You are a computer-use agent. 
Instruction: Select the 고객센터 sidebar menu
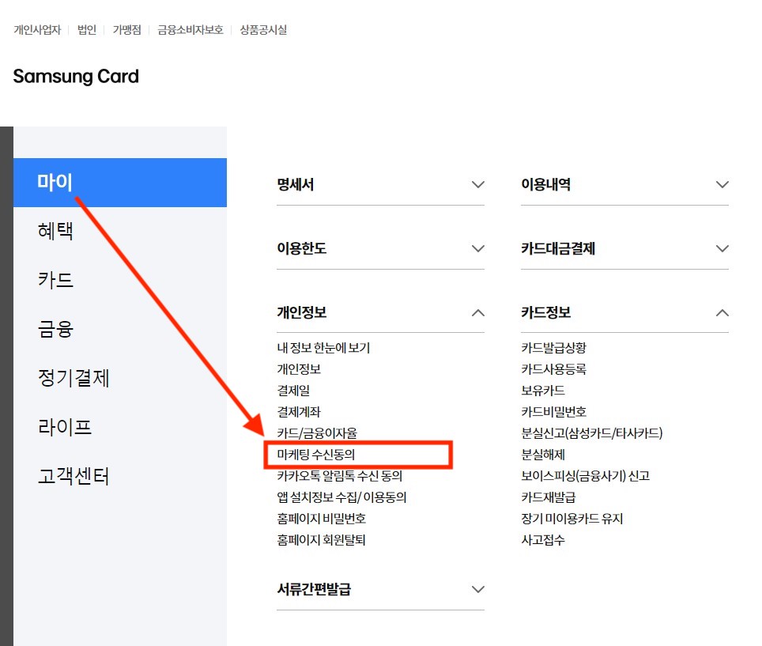(74, 476)
